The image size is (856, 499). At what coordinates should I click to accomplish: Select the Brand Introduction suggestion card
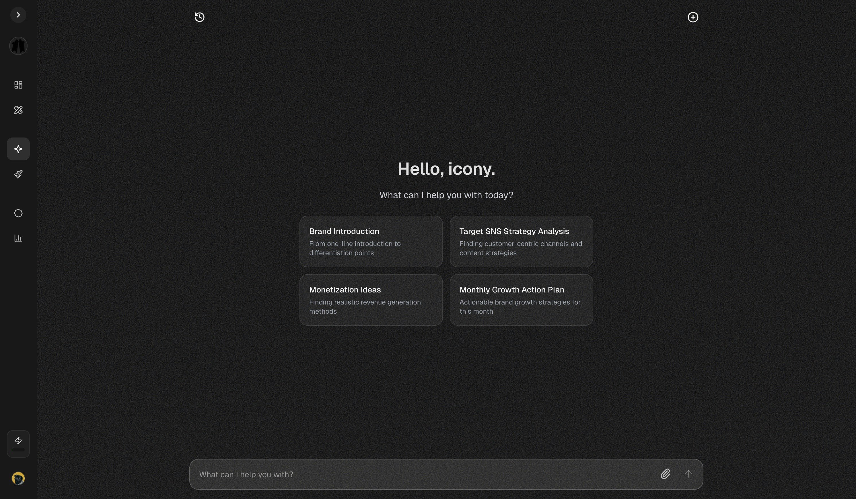(x=371, y=241)
